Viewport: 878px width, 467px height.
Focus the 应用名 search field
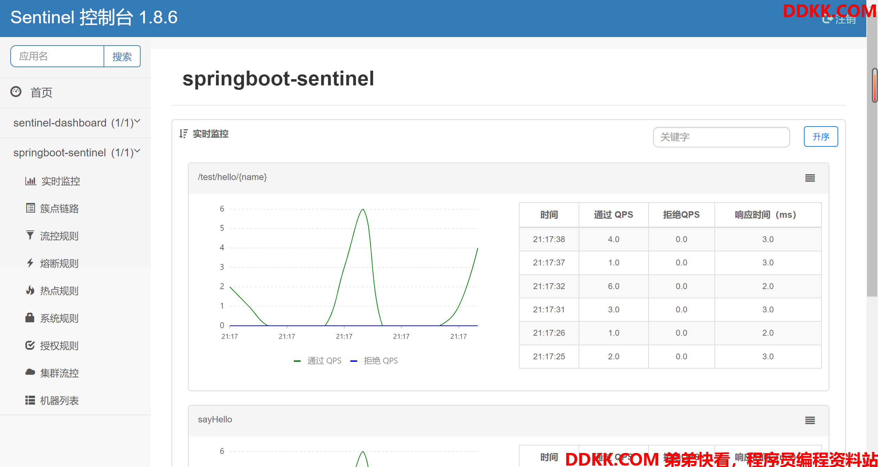pyautogui.click(x=57, y=56)
